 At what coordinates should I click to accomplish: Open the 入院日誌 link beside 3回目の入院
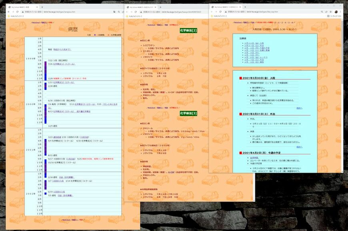[x=84, y=137]
